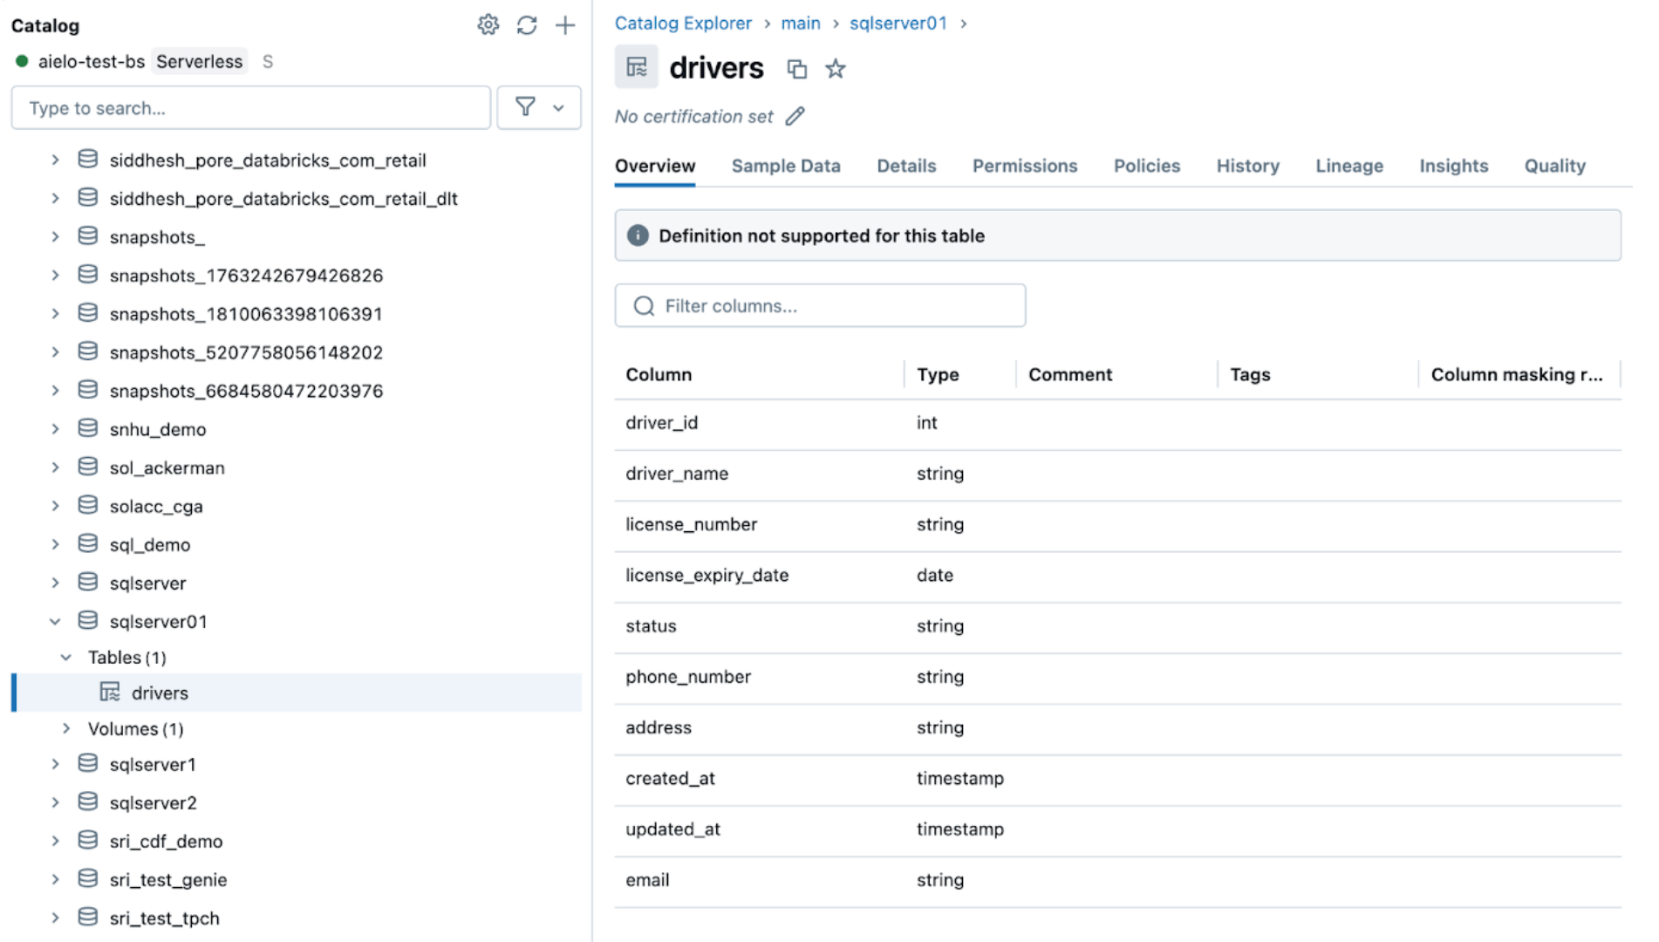The height and width of the screenshot is (942, 1659).
Task: Click the plus icon to add catalog
Action: click(x=565, y=25)
